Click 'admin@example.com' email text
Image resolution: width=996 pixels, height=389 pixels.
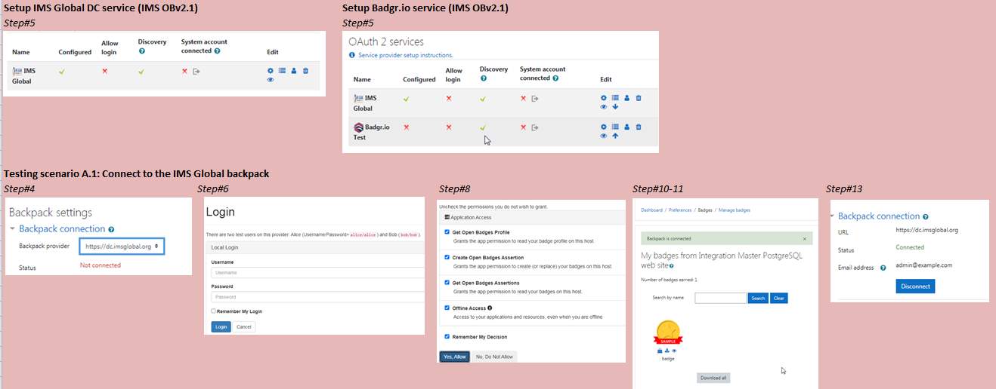point(924,265)
